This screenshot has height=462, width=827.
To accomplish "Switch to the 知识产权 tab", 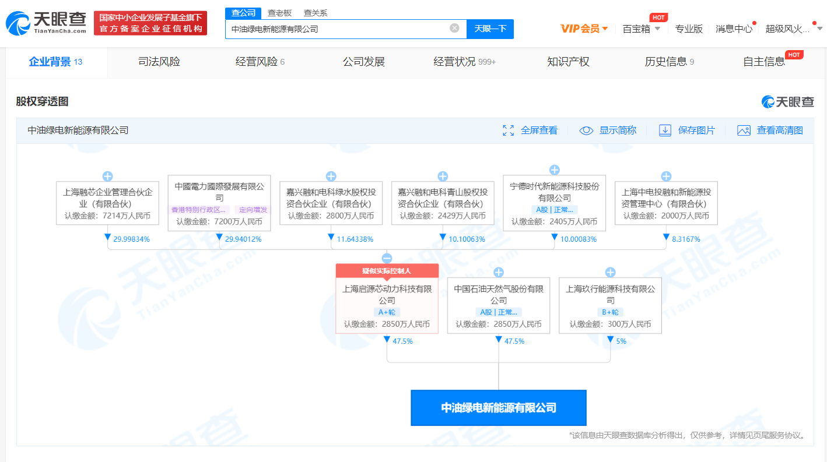I will coord(568,62).
